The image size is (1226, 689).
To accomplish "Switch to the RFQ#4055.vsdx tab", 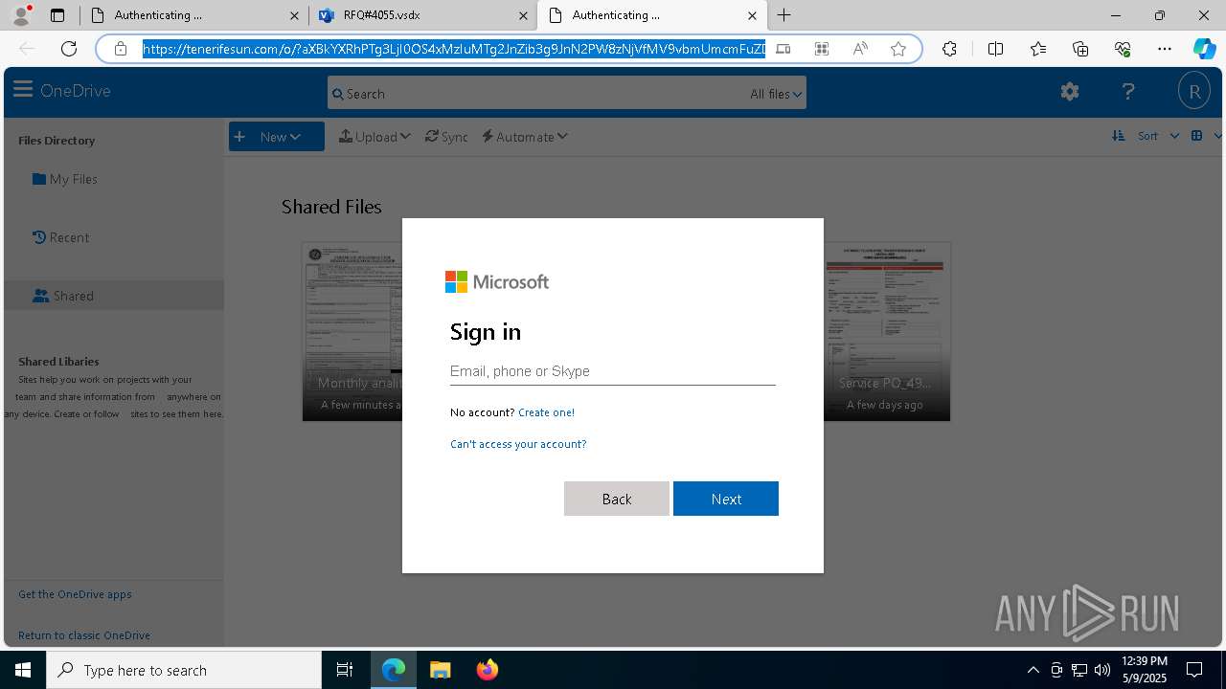I will point(422,15).
